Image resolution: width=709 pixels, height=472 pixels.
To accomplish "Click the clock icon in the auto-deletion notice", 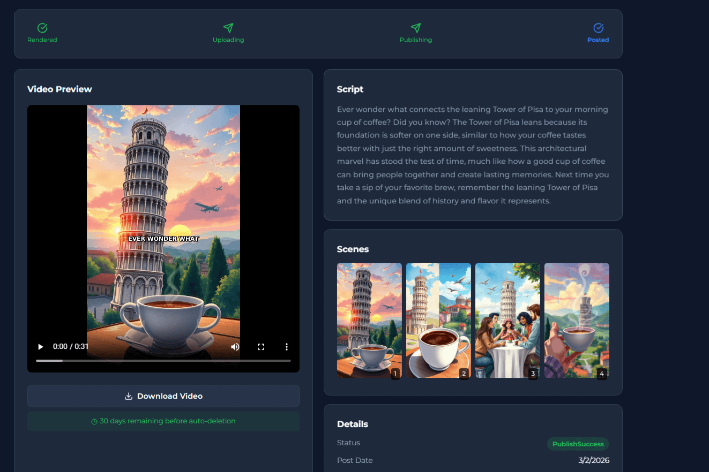I will point(95,421).
